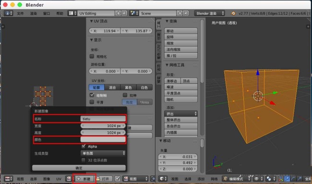Click the scene browse icon
312x184 pixels.
pos(134,13)
